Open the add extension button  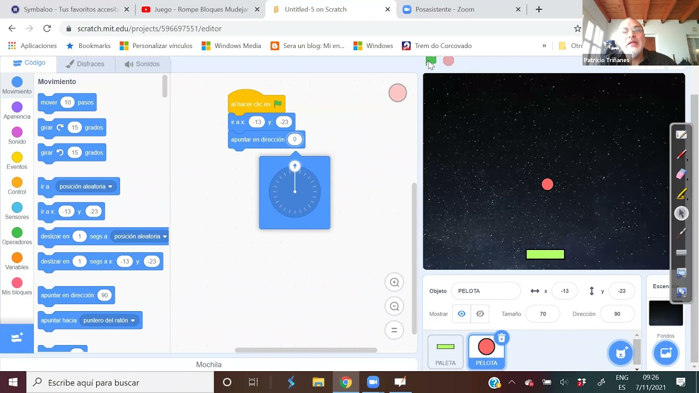tap(17, 338)
